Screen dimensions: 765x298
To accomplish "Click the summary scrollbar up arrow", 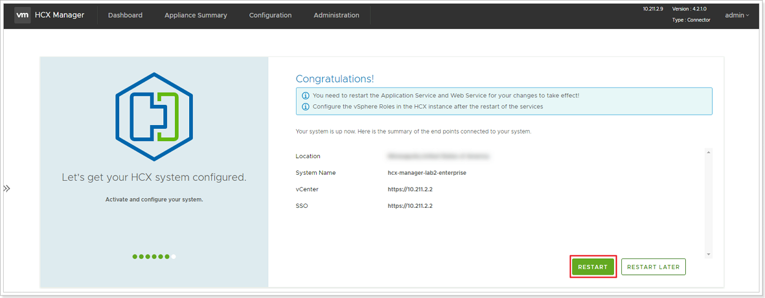I will click(x=709, y=152).
